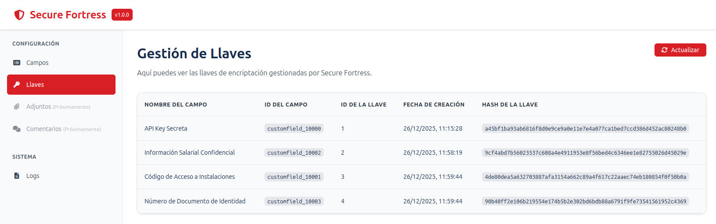
Task: Click the refresh arrows icon in Actualizar
Action: pyautogui.click(x=664, y=50)
